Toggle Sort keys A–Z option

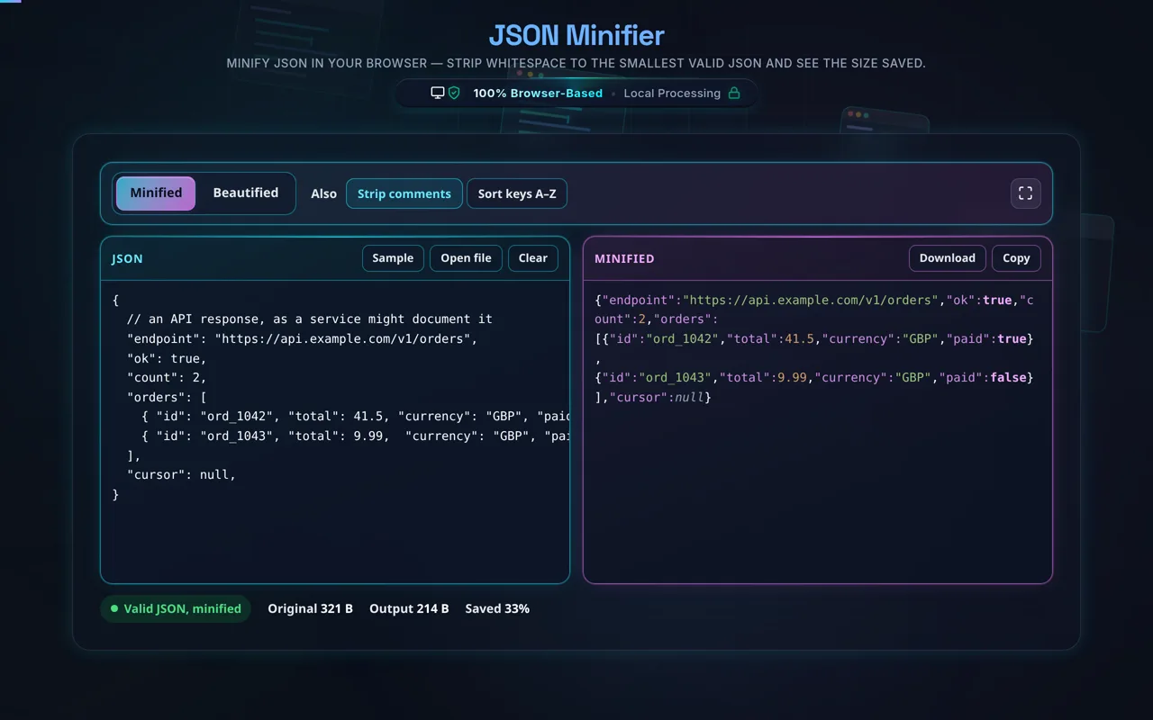(517, 193)
